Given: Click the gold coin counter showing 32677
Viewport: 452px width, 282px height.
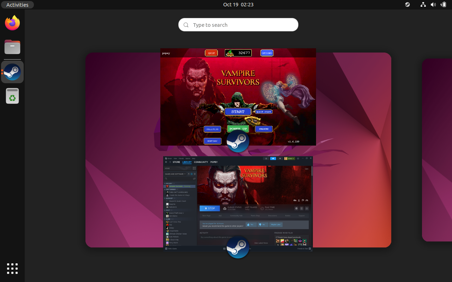Looking at the screenshot, I should (238, 53).
